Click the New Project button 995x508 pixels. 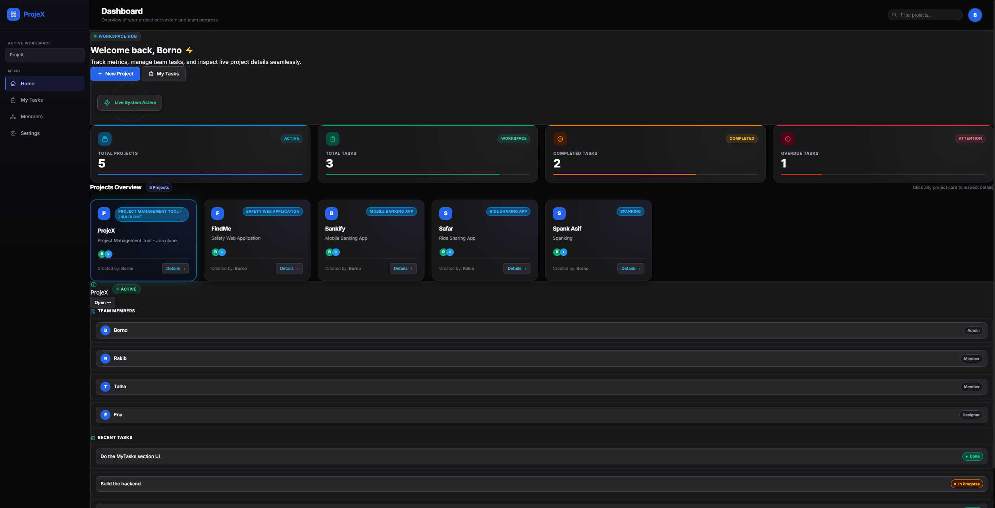tap(115, 74)
